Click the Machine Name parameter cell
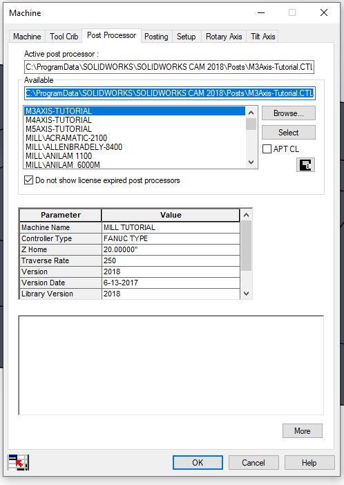Viewport: 344px width, 485px height. [x=61, y=227]
